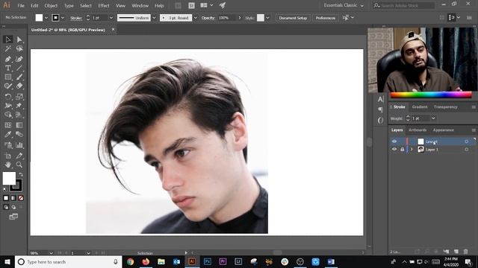Open Uniform variable width profile dropdown
This screenshot has height=268, width=478.
(154, 18)
